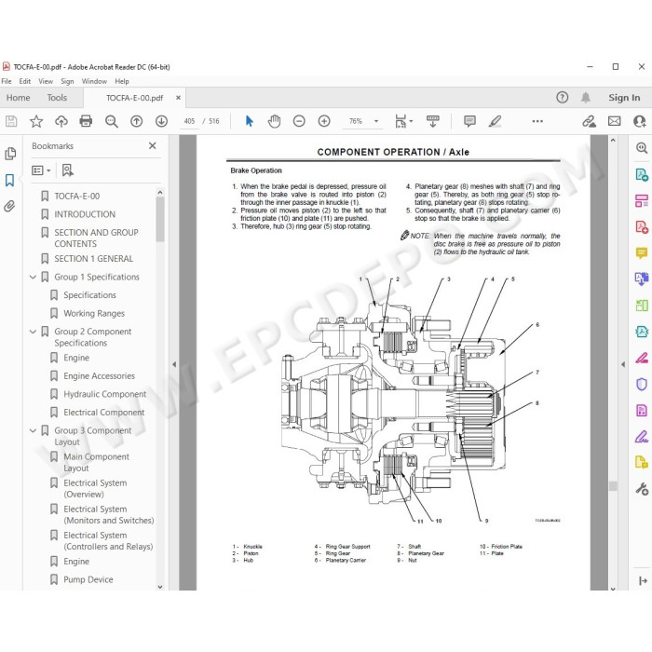The image size is (652, 652).
Task: Click the Sign In button
Action: [624, 98]
